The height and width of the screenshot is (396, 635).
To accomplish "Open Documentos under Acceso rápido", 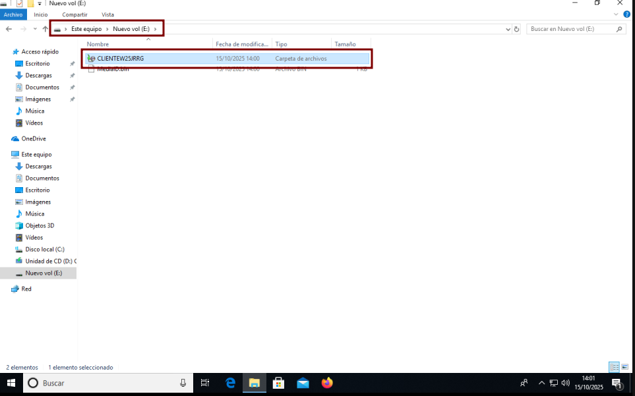I will (x=42, y=88).
